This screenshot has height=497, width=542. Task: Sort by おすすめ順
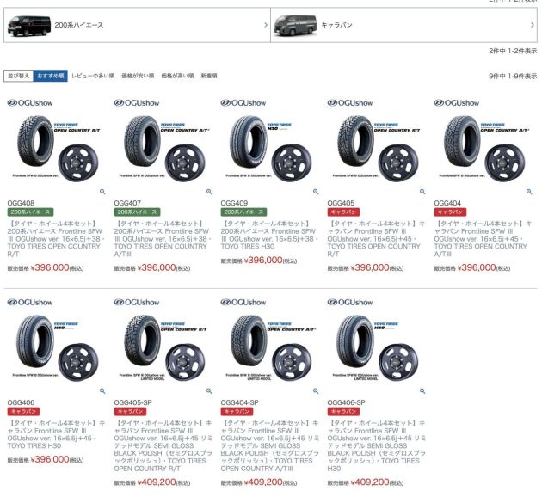click(x=51, y=76)
